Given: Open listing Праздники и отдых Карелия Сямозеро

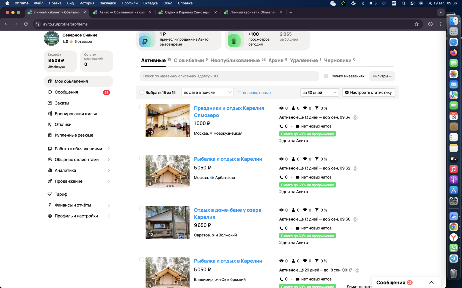Looking at the screenshot, I should tap(229, 112).
